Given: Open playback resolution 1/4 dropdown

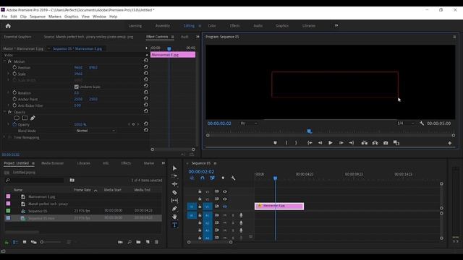Looking at the screenshot, I should [x=406, y=123].
